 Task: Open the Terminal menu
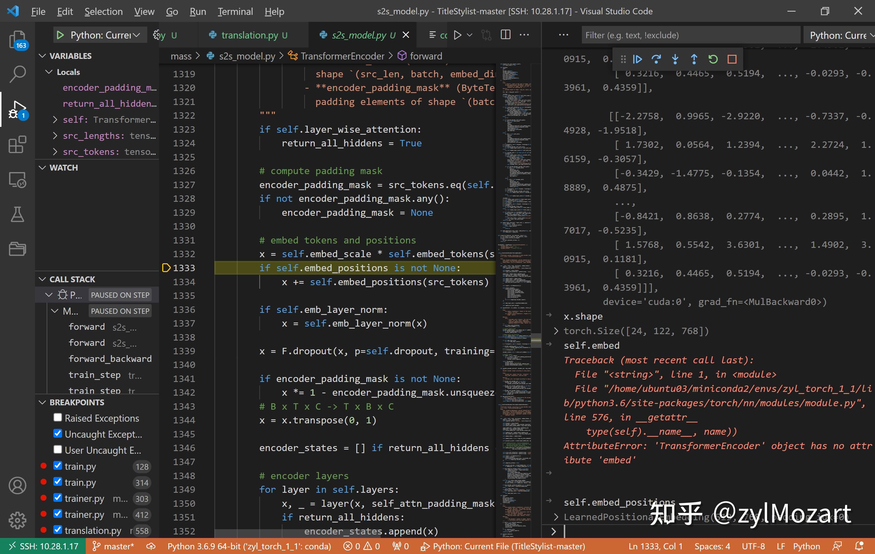pyautogui.click(x=235, y=11)
